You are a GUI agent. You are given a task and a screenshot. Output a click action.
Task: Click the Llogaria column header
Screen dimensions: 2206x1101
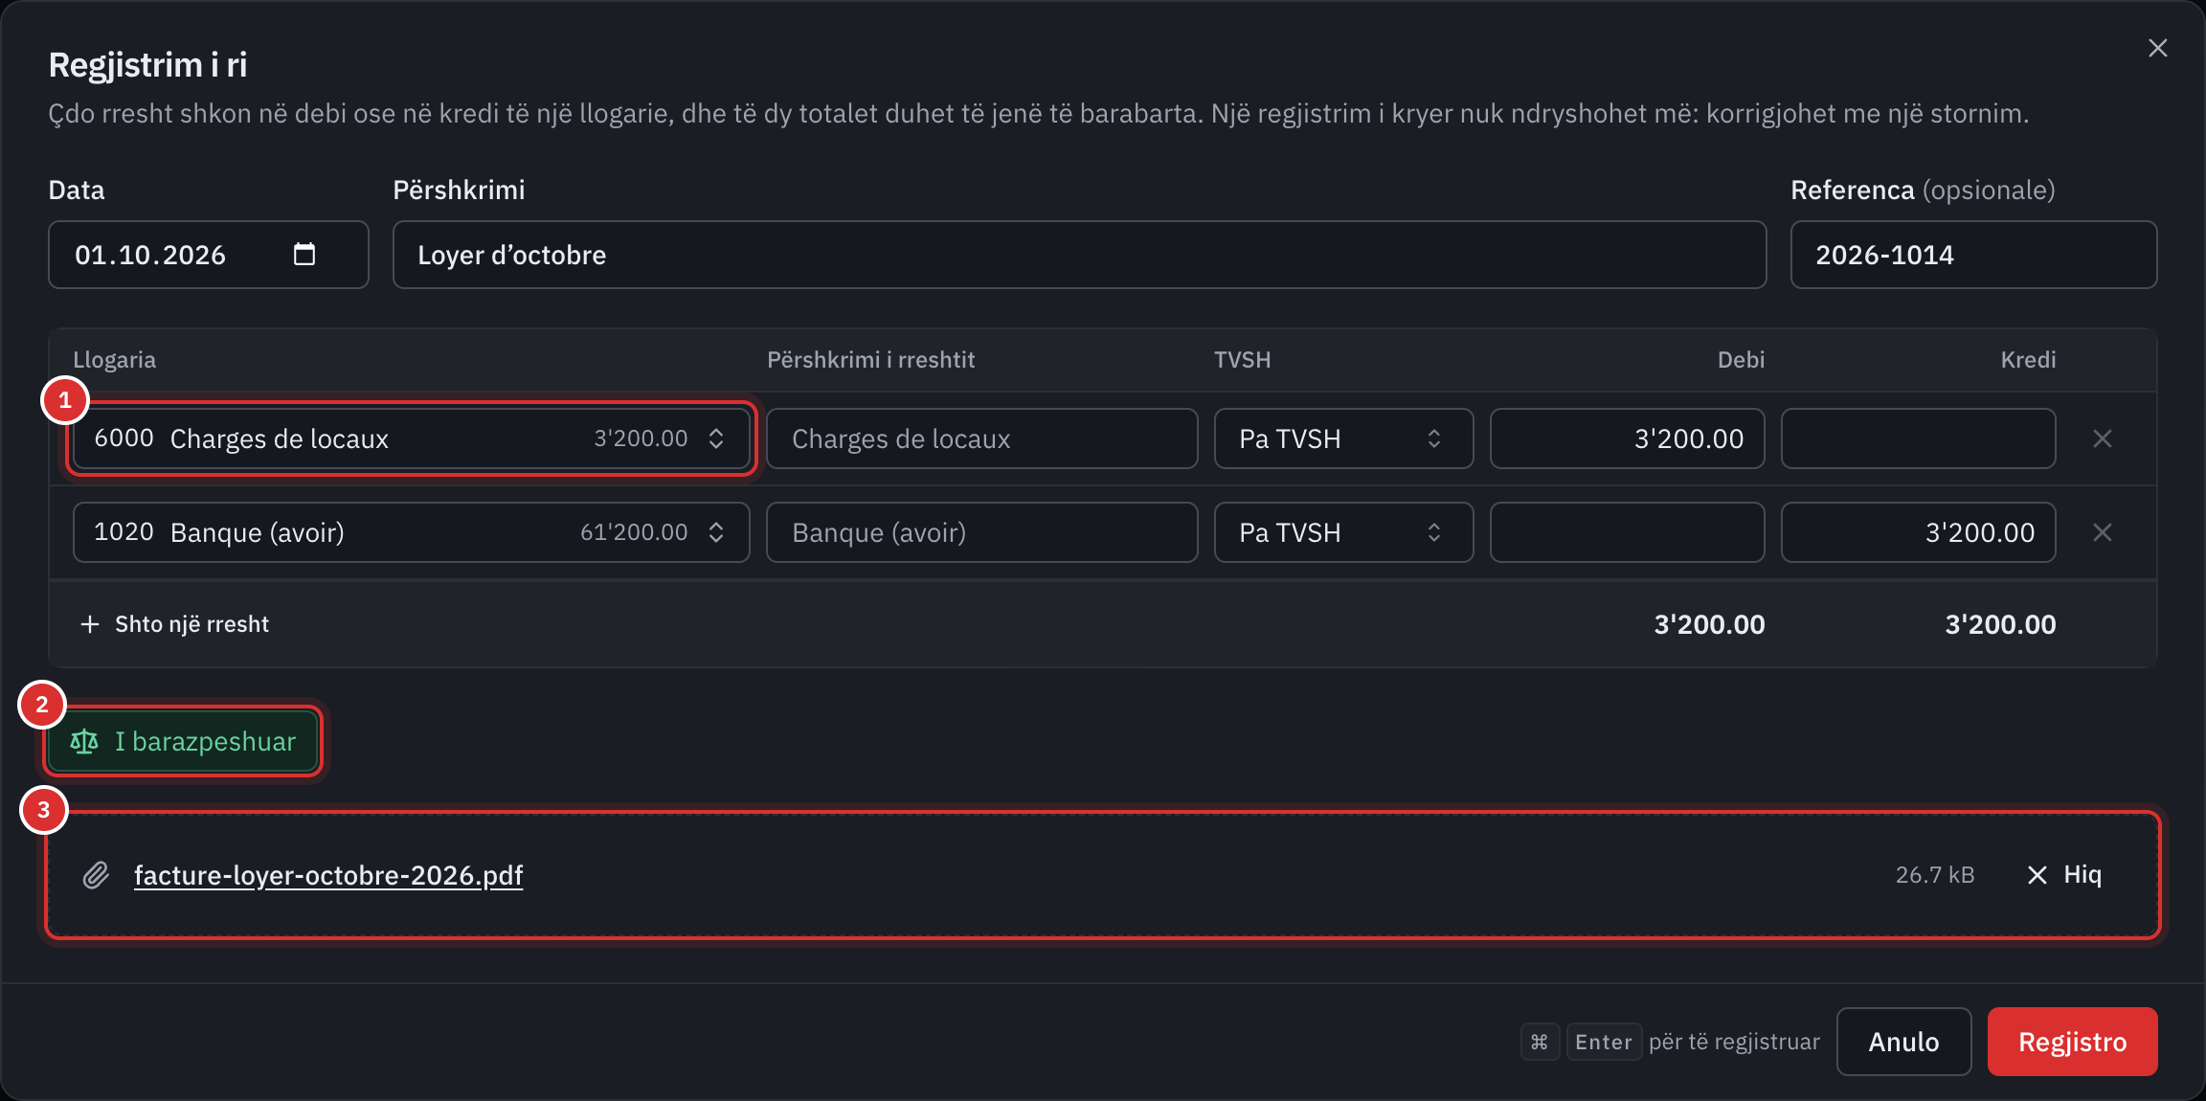[114, 360]
